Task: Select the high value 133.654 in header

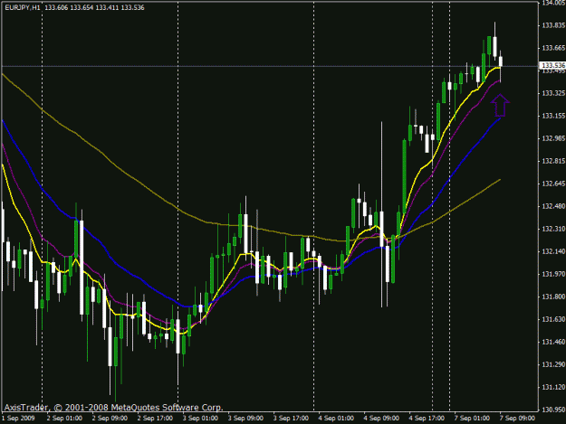Action: coord(82,7)
